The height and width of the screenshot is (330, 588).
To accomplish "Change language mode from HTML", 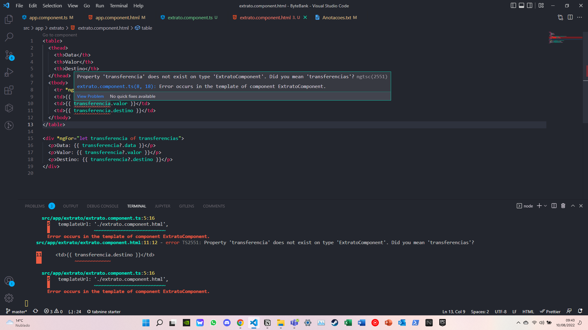I will click(x=528, y=311).
